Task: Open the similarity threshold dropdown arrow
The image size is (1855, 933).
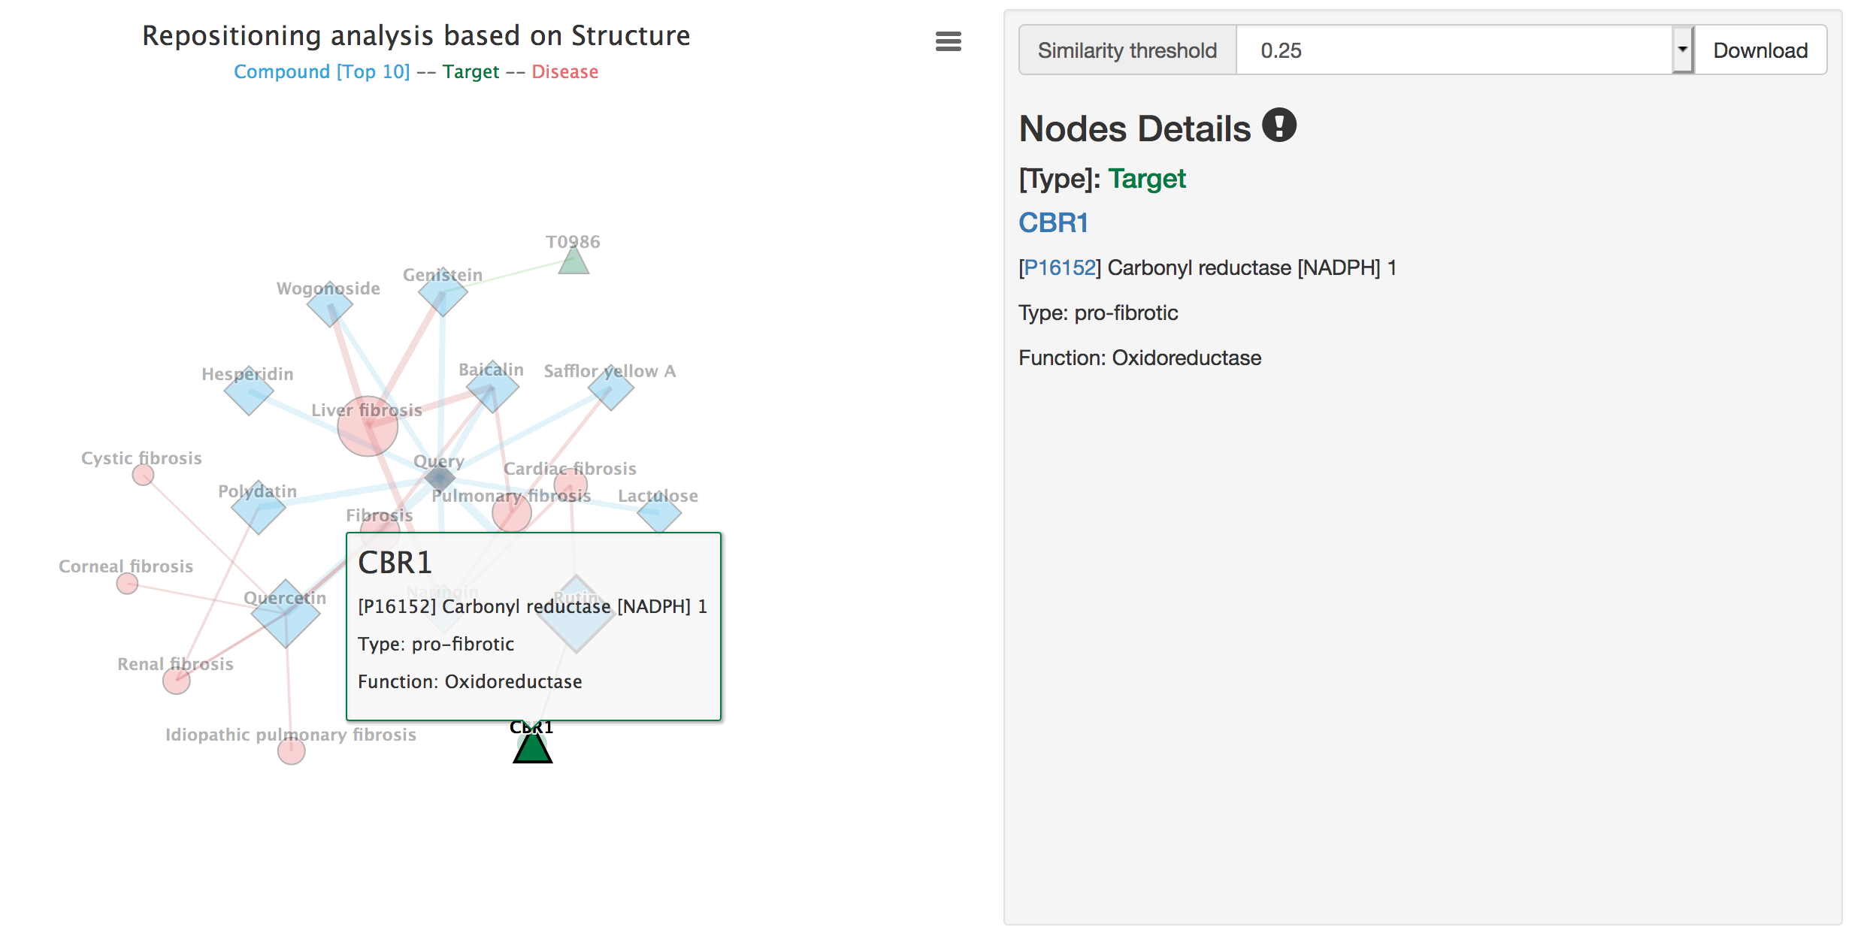Action: point(1682,50)
